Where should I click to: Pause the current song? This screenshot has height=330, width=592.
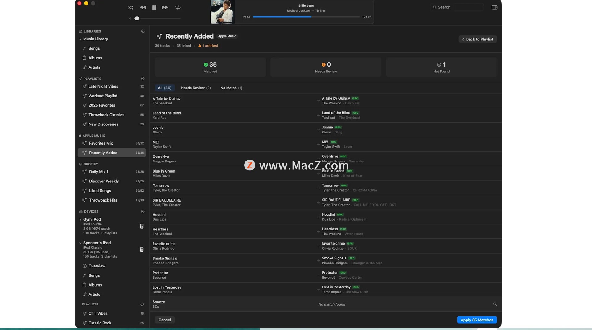coord(154,7)
